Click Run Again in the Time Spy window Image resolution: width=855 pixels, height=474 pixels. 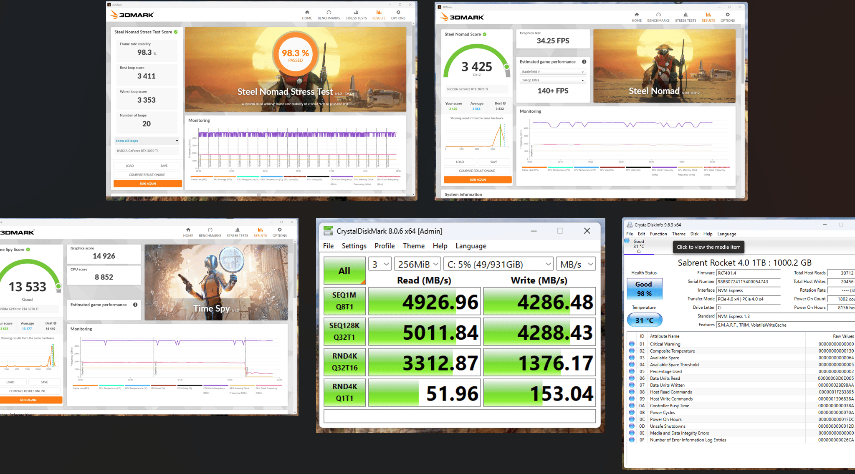[28, 400]
